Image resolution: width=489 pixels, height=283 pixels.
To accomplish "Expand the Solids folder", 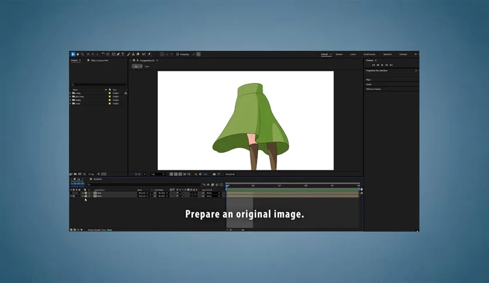I will 70,100.
